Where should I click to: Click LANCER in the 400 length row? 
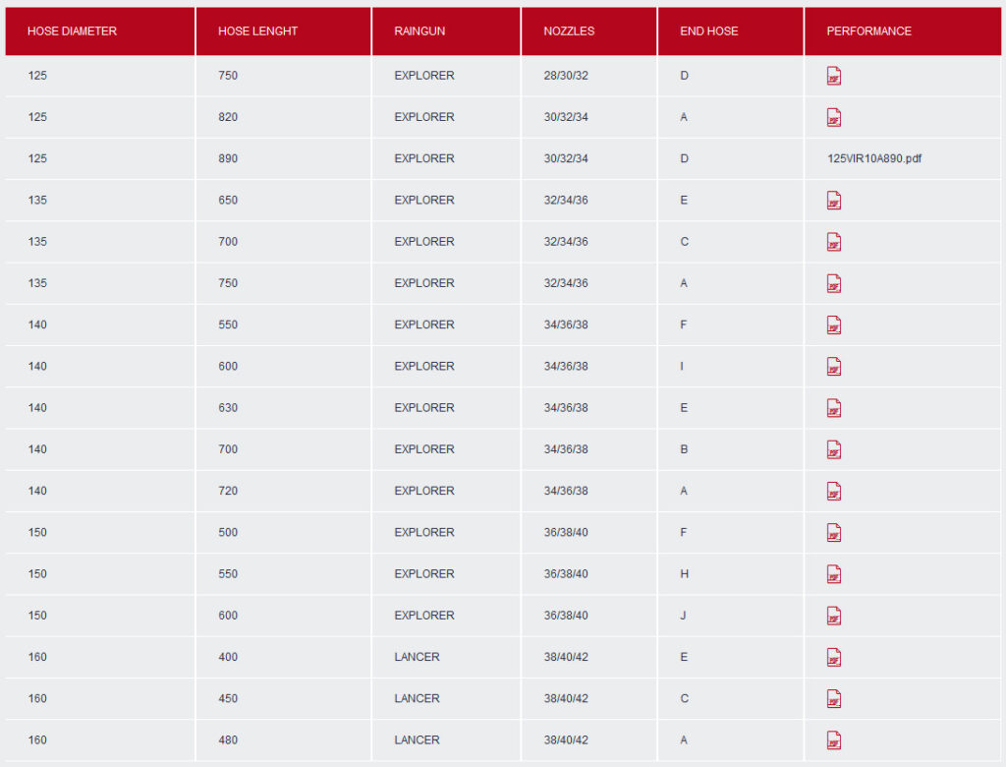pyautogui.click(x=417, y=657)
